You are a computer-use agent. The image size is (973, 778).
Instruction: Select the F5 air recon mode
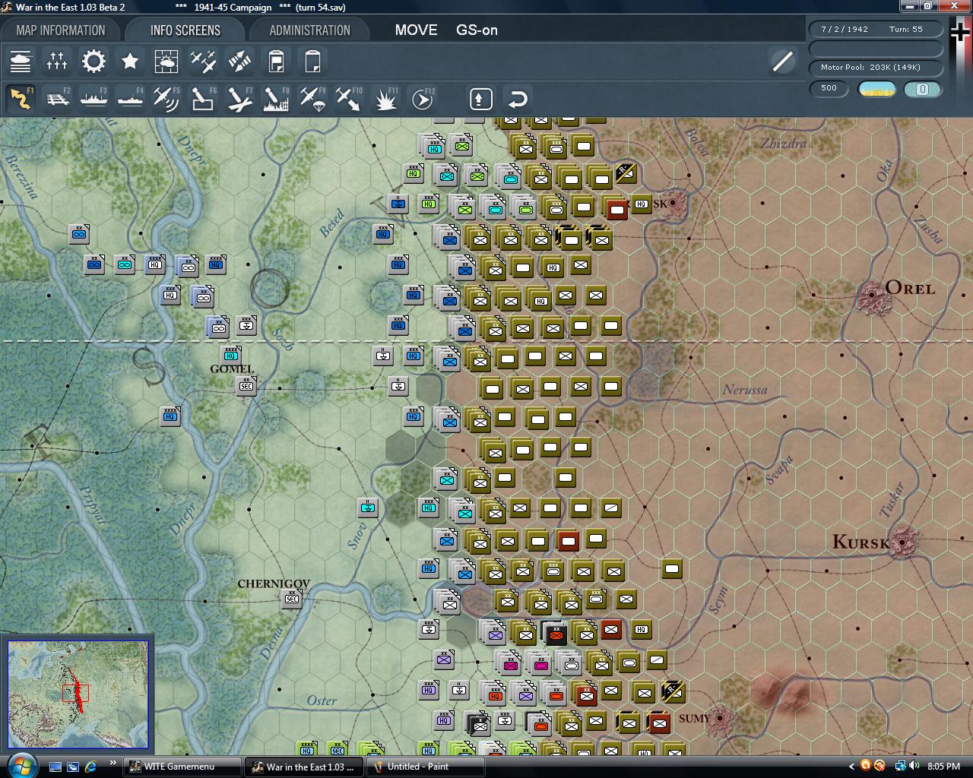pos(166,99)
